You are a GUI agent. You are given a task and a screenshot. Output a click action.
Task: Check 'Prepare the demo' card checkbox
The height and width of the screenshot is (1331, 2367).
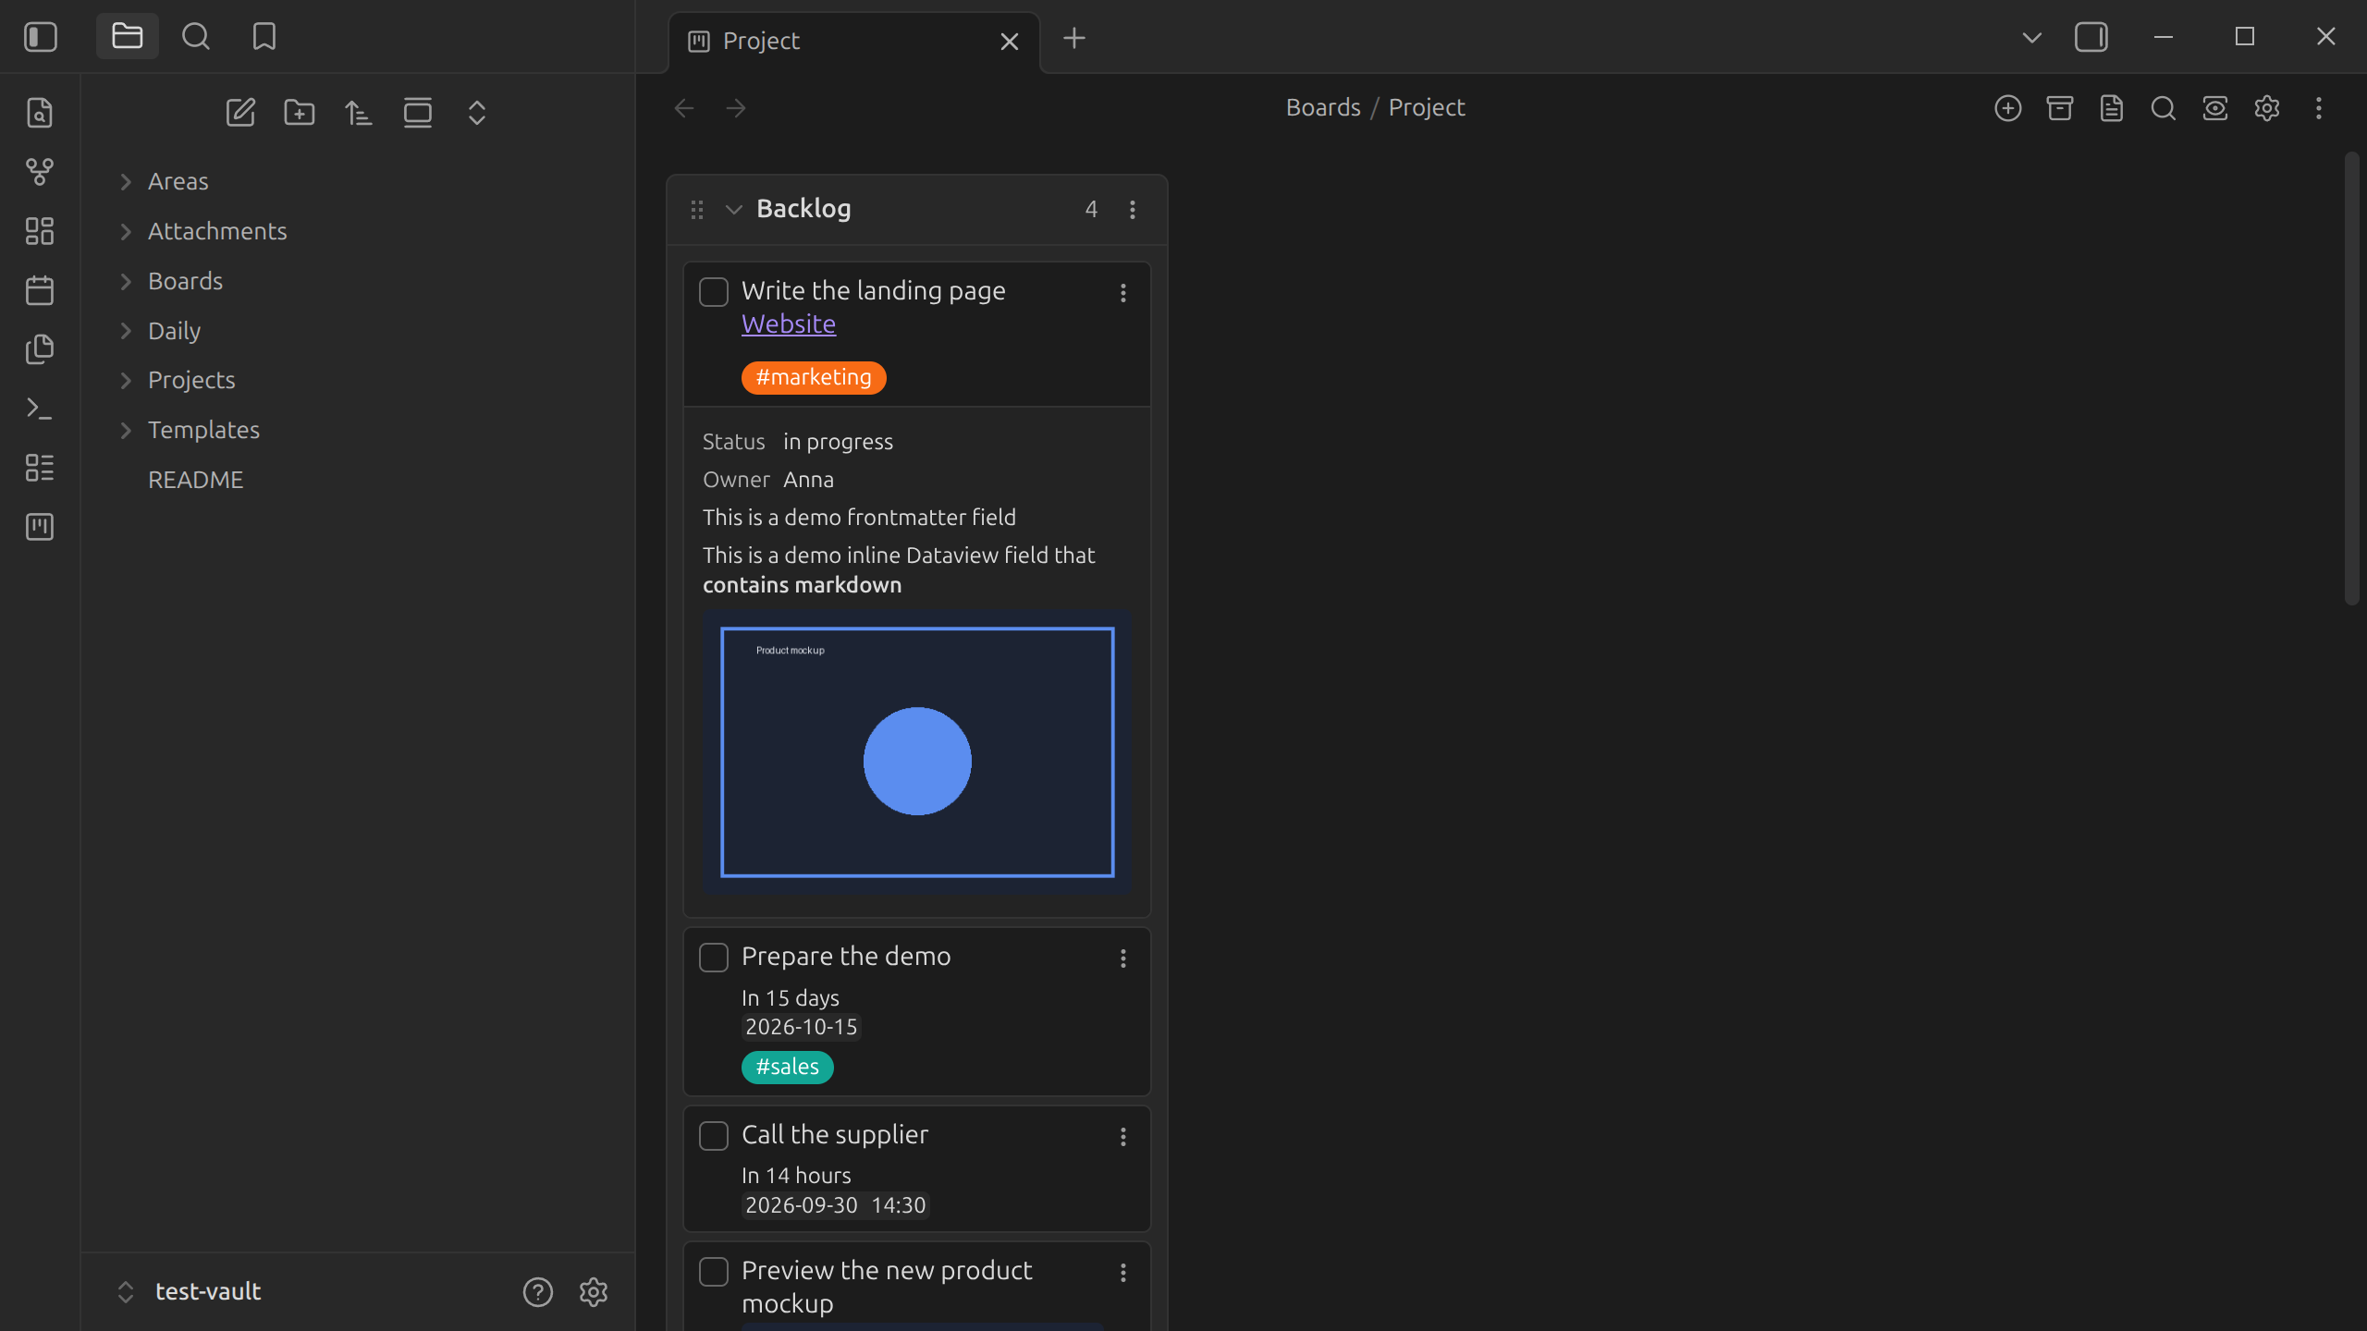714,958
